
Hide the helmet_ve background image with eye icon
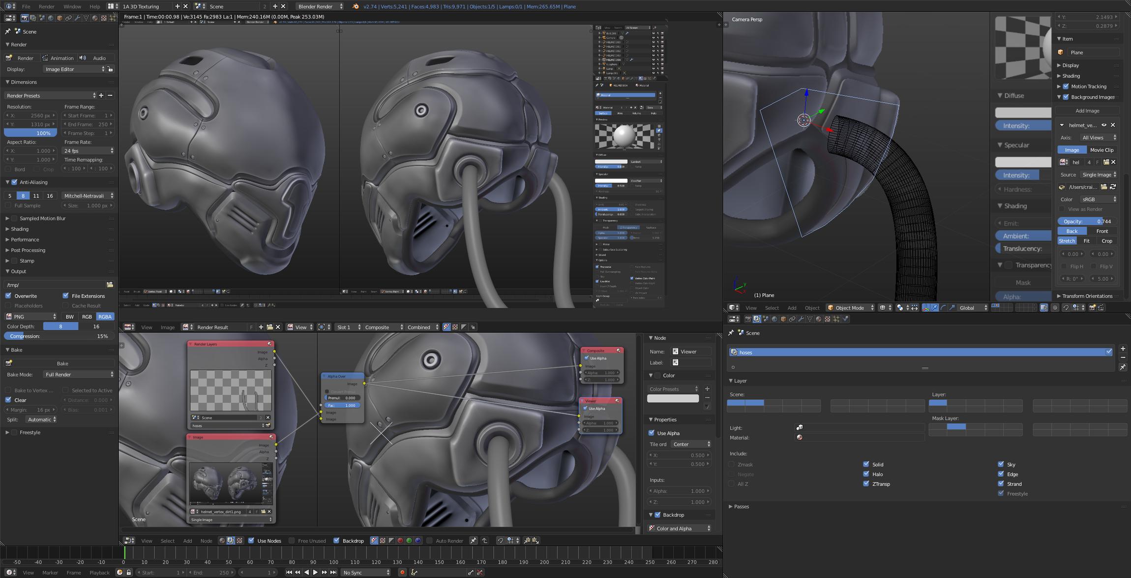coord(1104,125)
